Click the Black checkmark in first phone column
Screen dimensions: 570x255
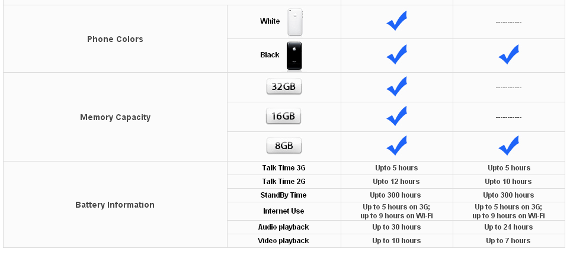click(396, 55)
